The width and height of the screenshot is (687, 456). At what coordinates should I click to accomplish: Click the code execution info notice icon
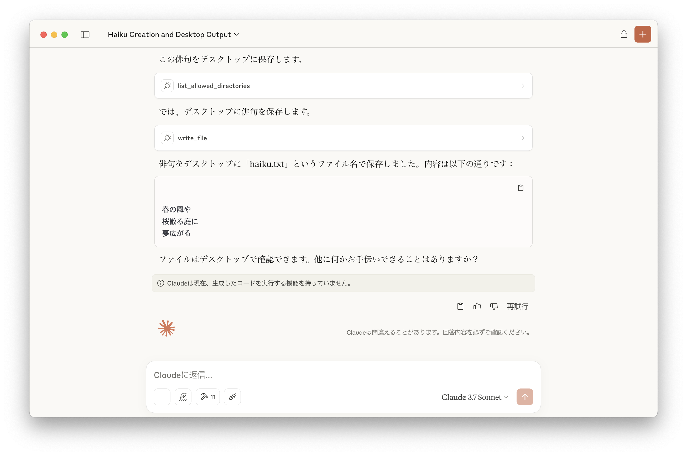point(161,283)
